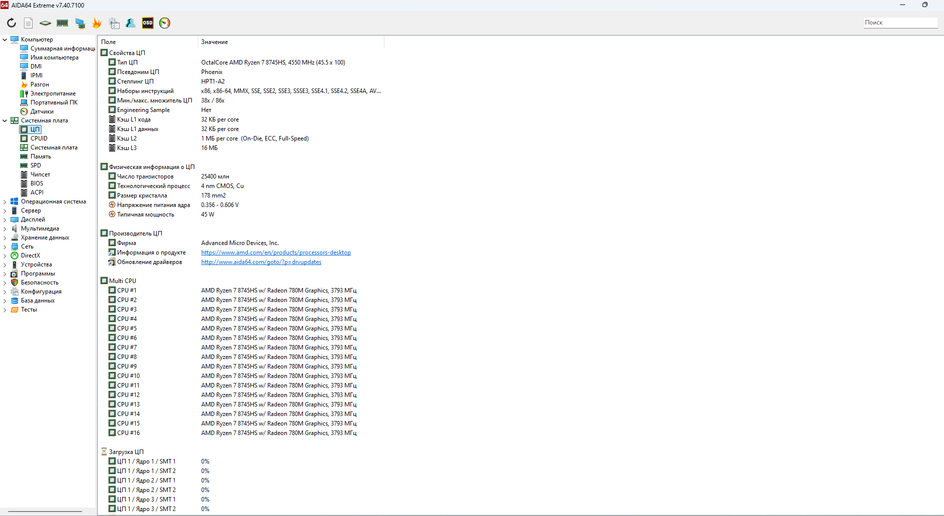Open the AMD processors-desktop product link
The width and height of the screenshot is (944, 516).
click(x=276, y=252)
